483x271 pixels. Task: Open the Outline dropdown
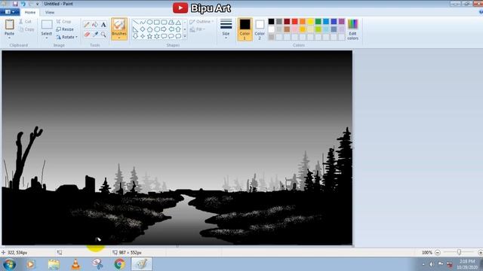[x=202, y=22]
